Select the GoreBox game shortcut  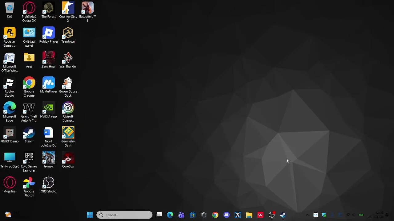(68, 160)
